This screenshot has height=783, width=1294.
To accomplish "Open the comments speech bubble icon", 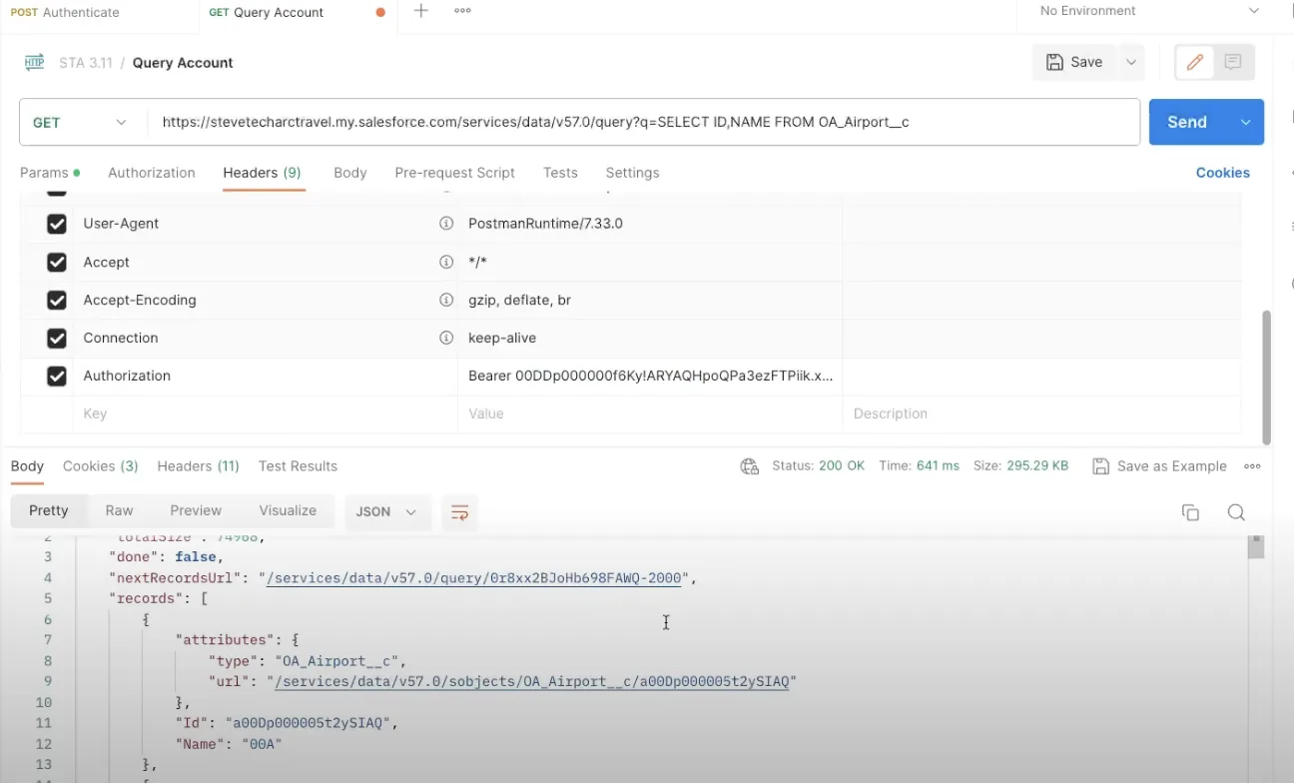I will 1233,62.
